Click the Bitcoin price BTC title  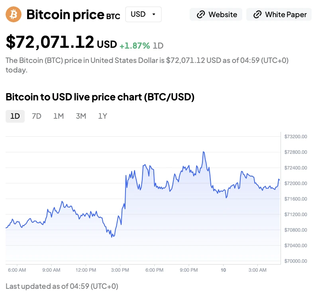click(73, 15)
